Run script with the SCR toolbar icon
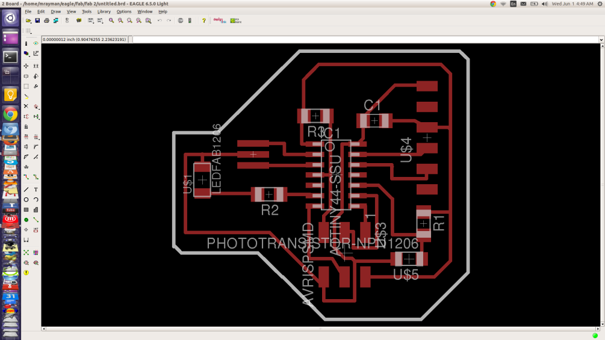Viewport: 605px width, 340px height. [x=91, y=20]
